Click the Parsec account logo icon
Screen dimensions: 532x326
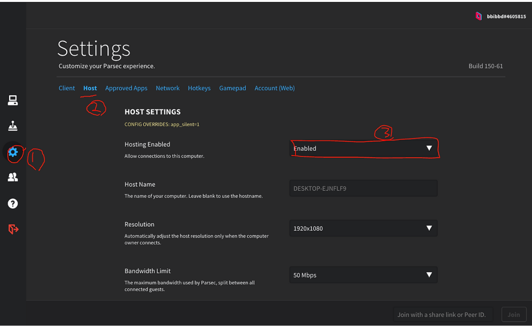coord(479,16)
